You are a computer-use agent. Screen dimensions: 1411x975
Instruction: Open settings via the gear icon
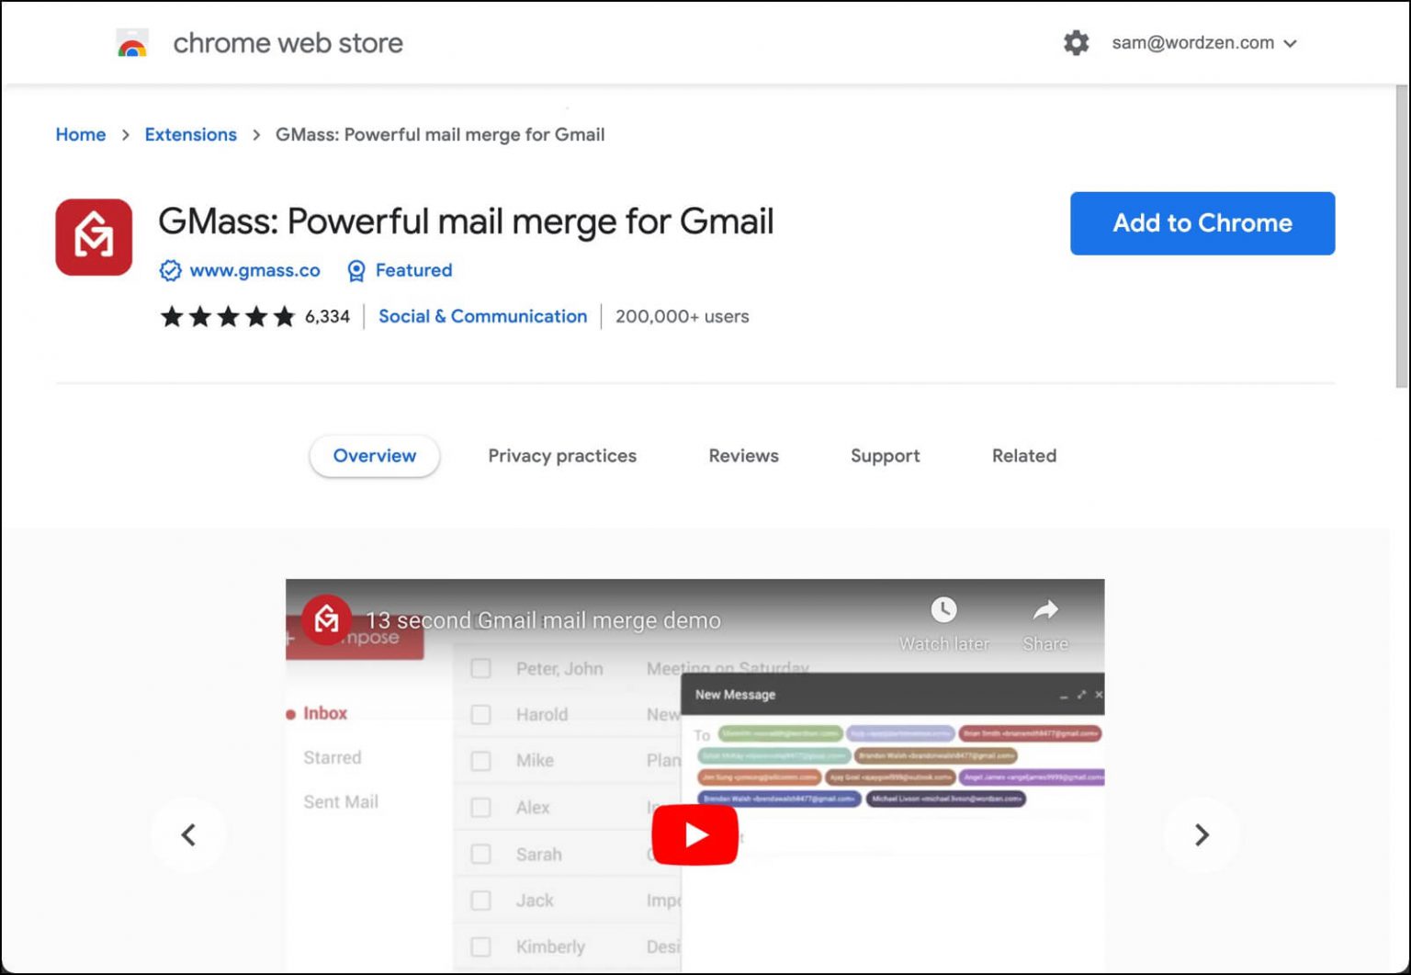[x=1076, y=43]
